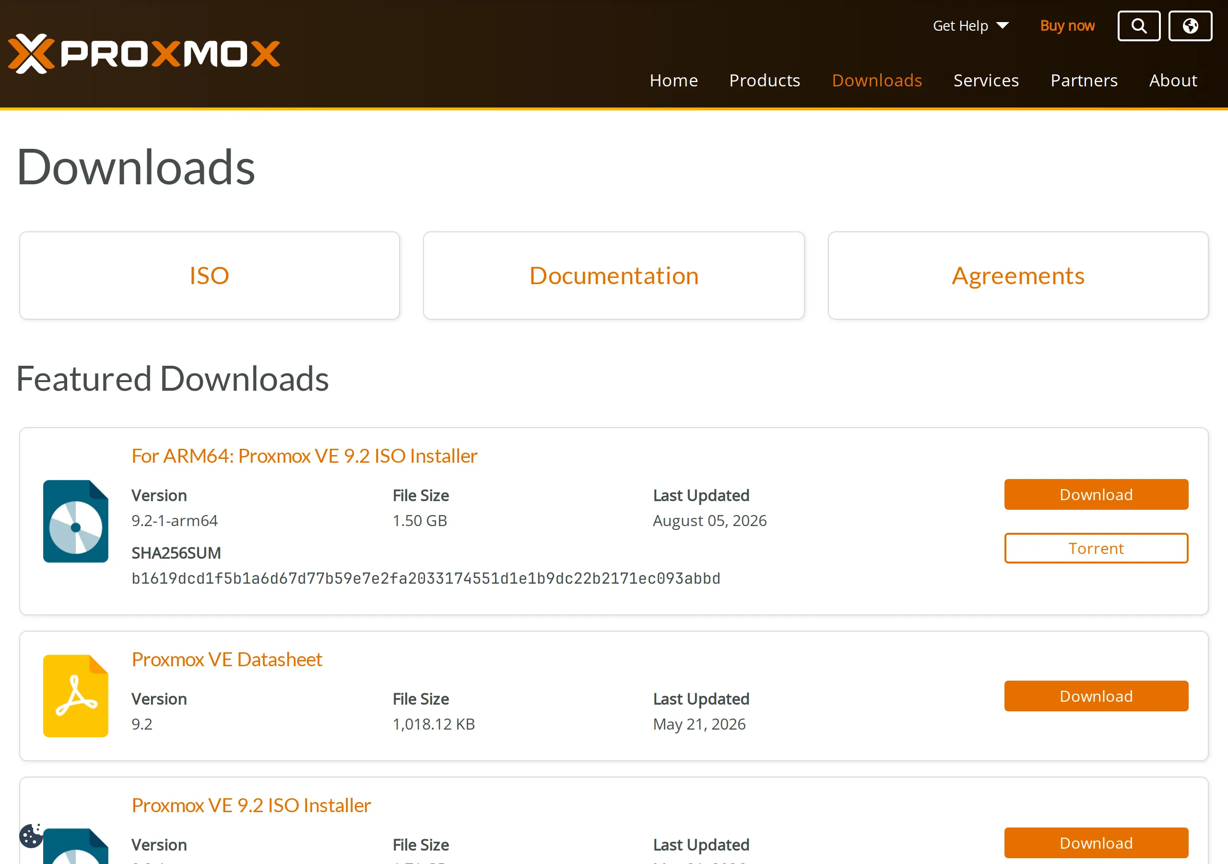Click file size 1.50 GB
1228x864 pixels.
419,520
